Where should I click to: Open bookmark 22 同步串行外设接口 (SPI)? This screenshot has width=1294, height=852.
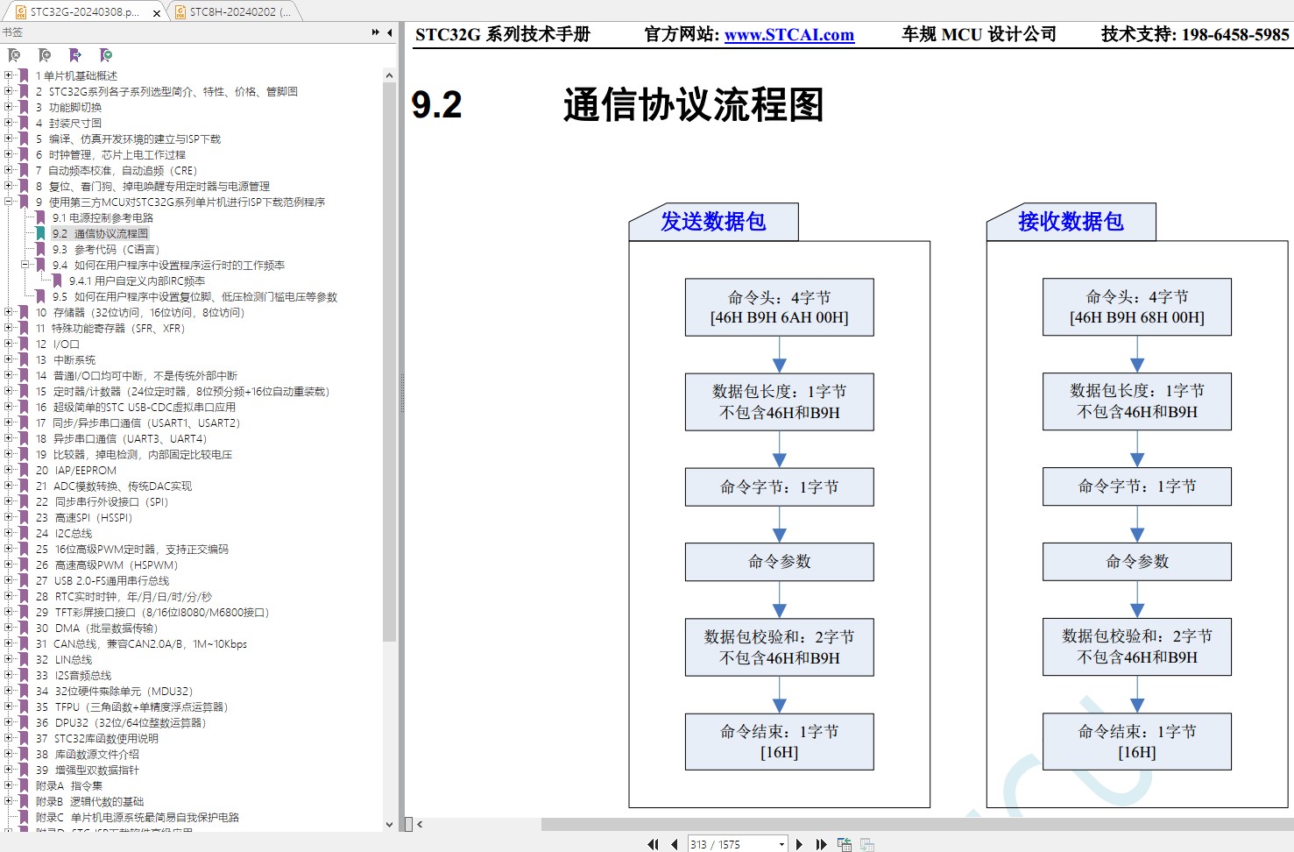click(103, 501)
